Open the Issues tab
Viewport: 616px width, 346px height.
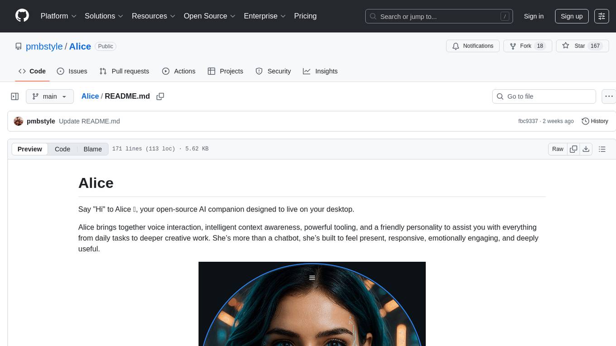pos(72,71)
